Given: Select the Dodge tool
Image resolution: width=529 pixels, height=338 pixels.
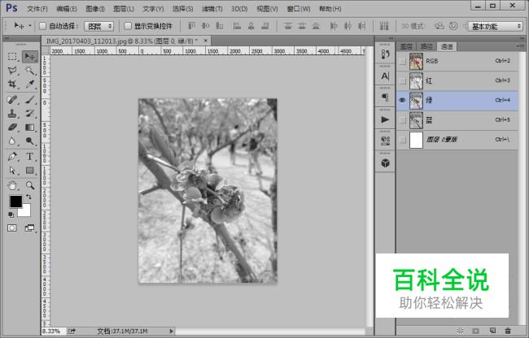Looking at the screenshot, I should [30, 141].
